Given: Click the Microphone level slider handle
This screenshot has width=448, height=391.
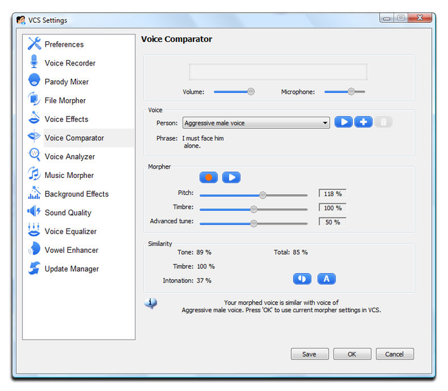Looking at the screenshot, I should click(x=351, y=92).
